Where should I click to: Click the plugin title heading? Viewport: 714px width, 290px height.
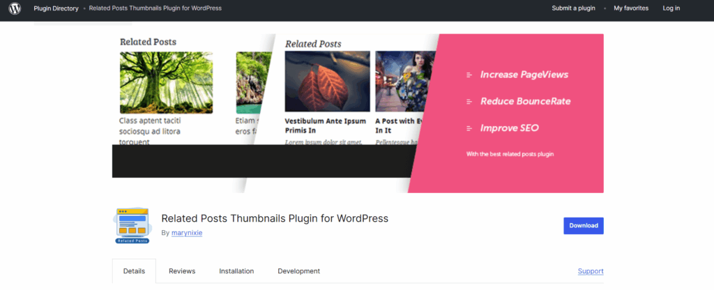[x=275, y=218]
